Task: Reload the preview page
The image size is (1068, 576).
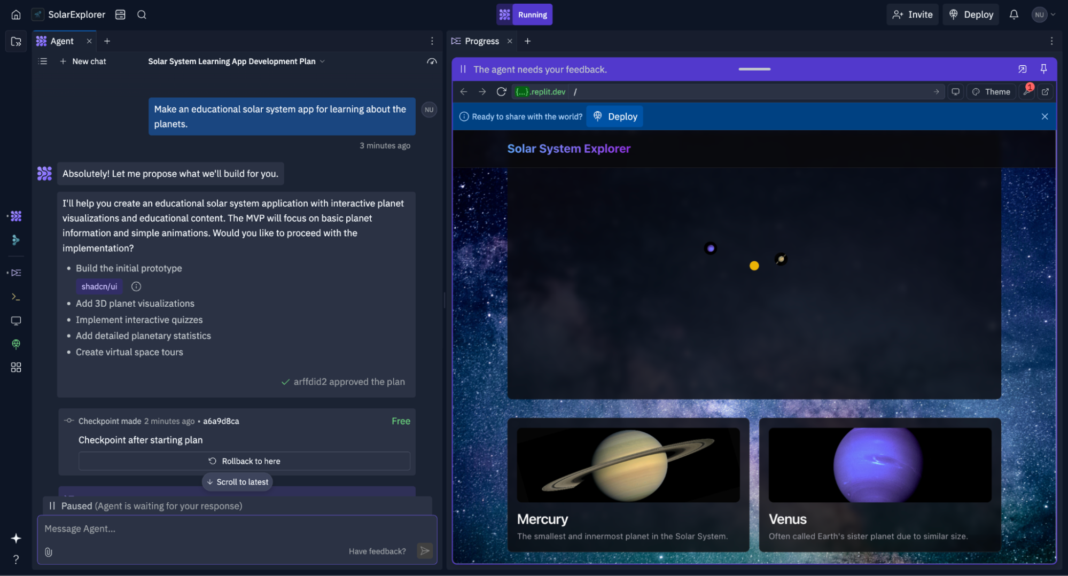Action: tap(501, 92)
